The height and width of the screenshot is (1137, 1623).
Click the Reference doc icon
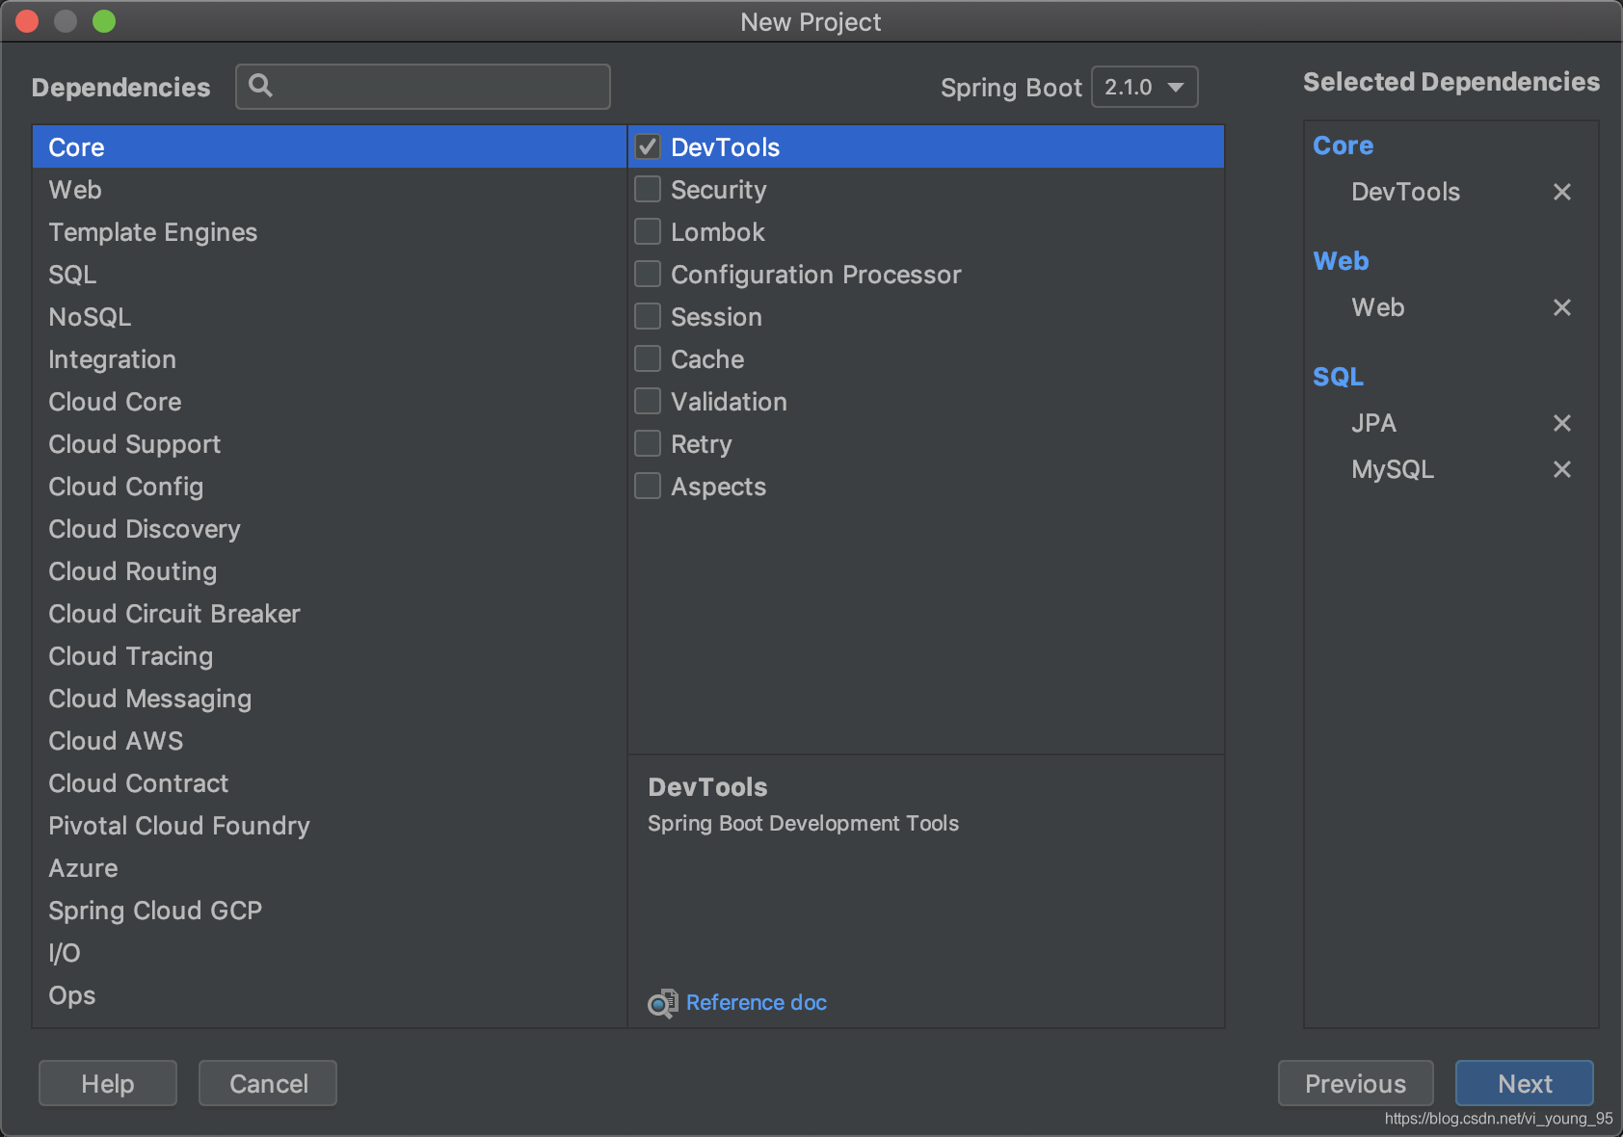663,1003
